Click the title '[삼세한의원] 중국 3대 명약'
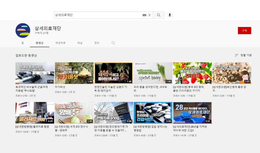Viewport: 260px width, 153px height. [x=189, y=89]
